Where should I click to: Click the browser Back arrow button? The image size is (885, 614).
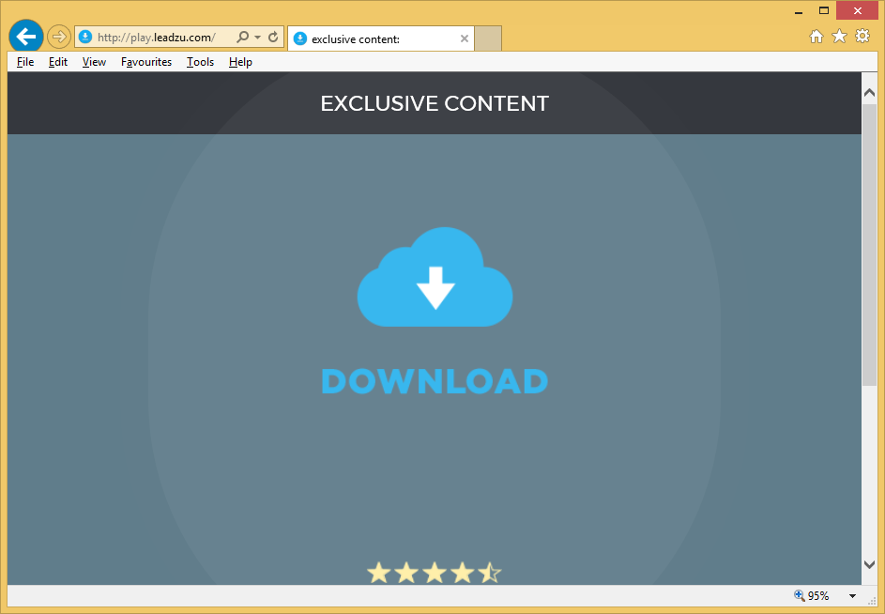click(x=26, y=37)
